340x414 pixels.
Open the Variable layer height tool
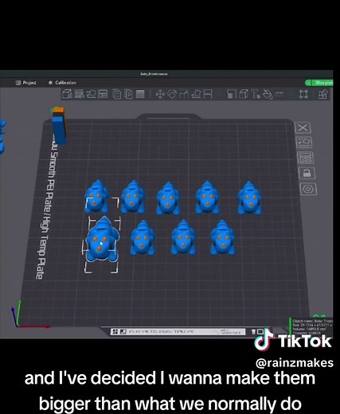(140, 94)
